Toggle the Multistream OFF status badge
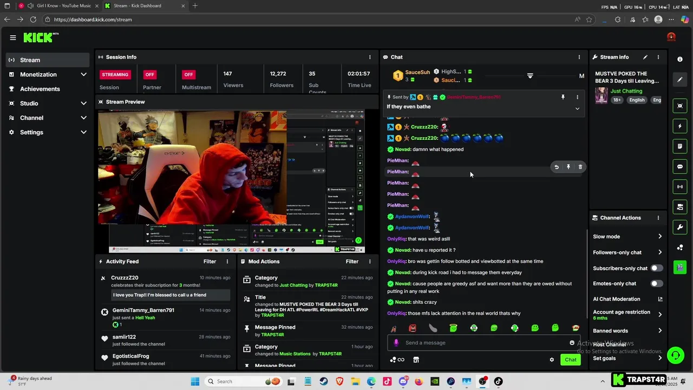 click(x=188, y=75)
